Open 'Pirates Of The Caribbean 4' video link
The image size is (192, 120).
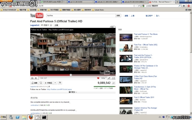click(146, 67)
